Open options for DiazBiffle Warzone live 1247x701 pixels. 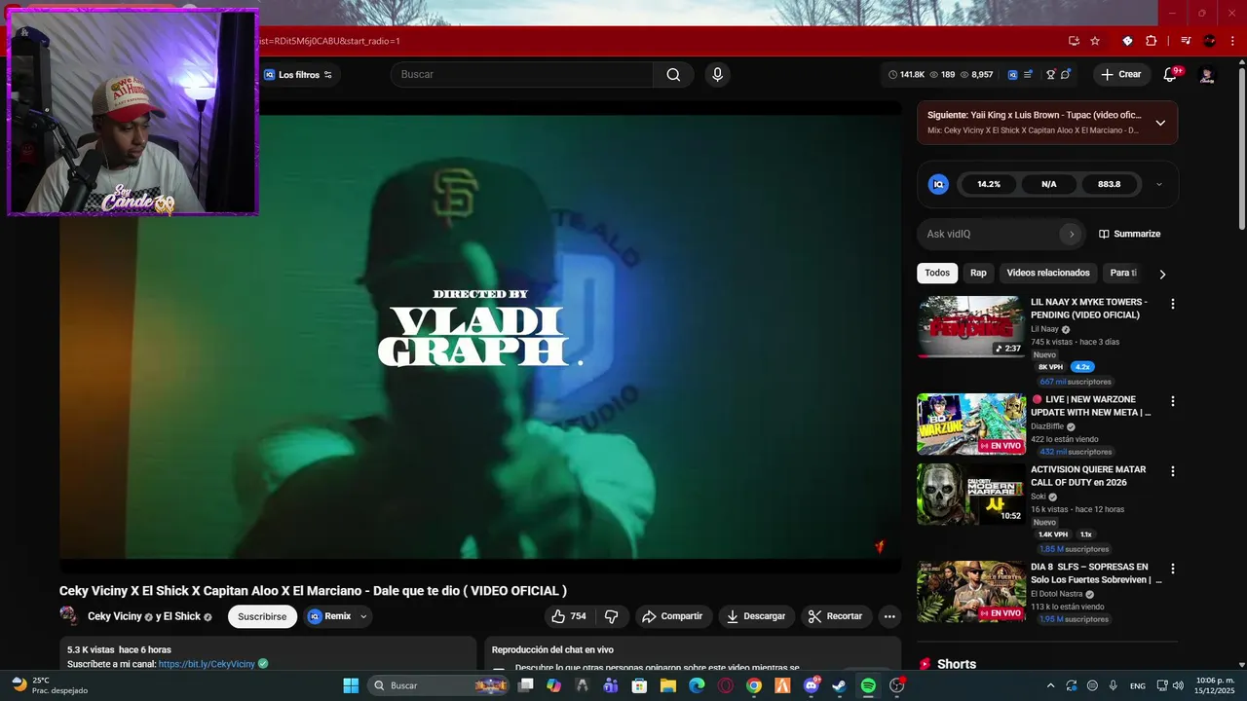pyautogui.click(x=1173, y=401)
